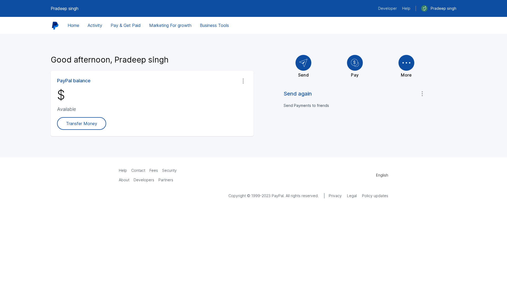Click the 'Available' balance label
Viewport: 507px width, 285px height.
pos(67,109)
